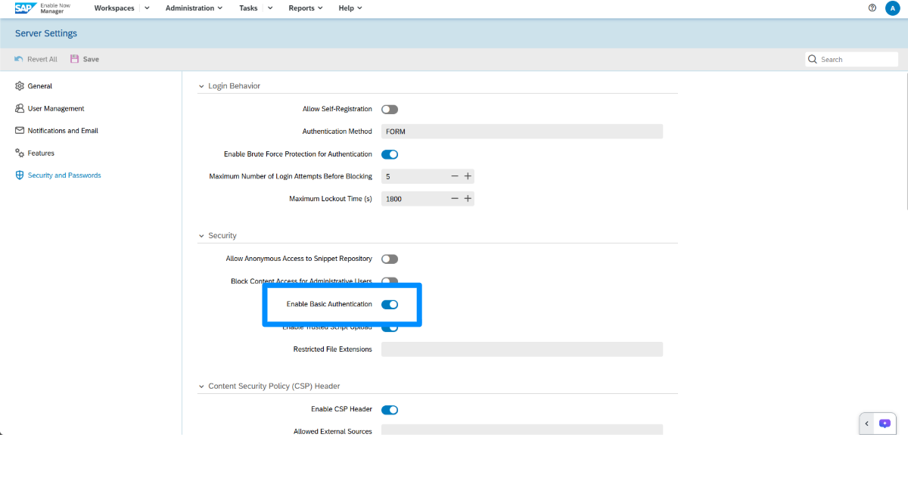This screenshot has height=484, width=908.
Task: Open the Features settings page
Action: coord(41,154)
